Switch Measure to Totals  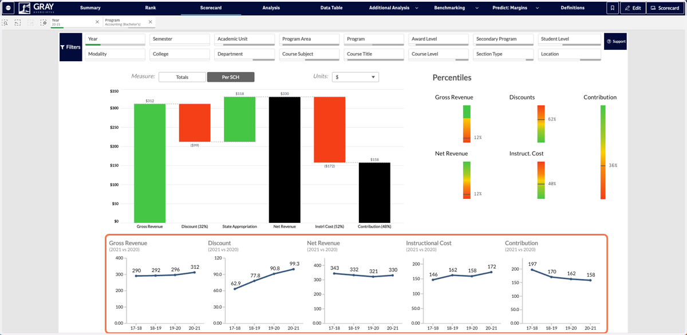tap(182, 77)
